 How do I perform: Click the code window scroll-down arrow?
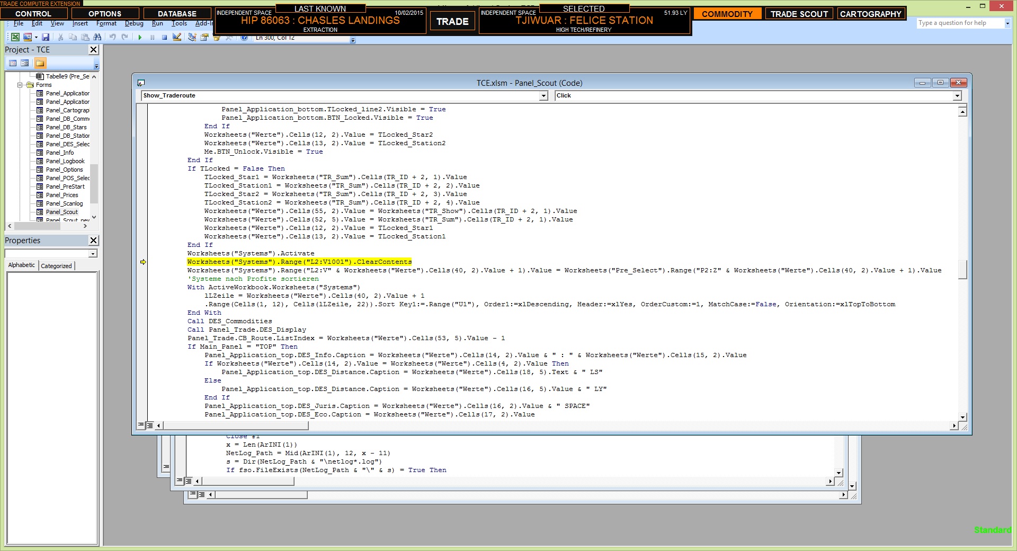962,417
